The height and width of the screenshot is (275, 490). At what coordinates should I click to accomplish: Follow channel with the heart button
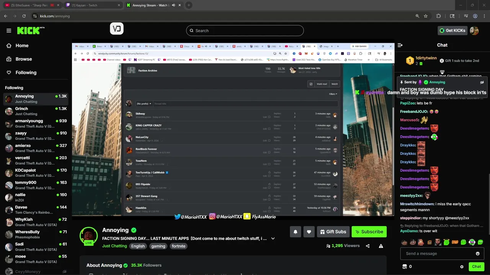309,232
